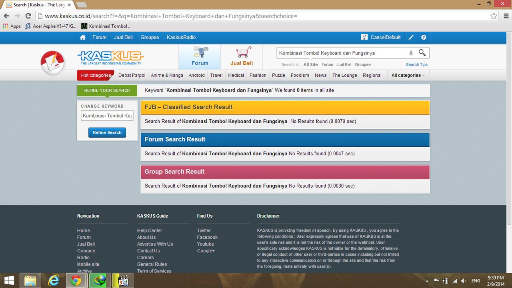This screenshot has height=288, width=512.
Task: Open Android category
Action: [x=197, y=75]
